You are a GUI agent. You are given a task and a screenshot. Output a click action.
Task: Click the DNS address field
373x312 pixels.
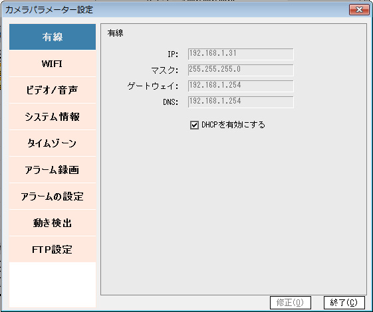click(x=241, y=102)
